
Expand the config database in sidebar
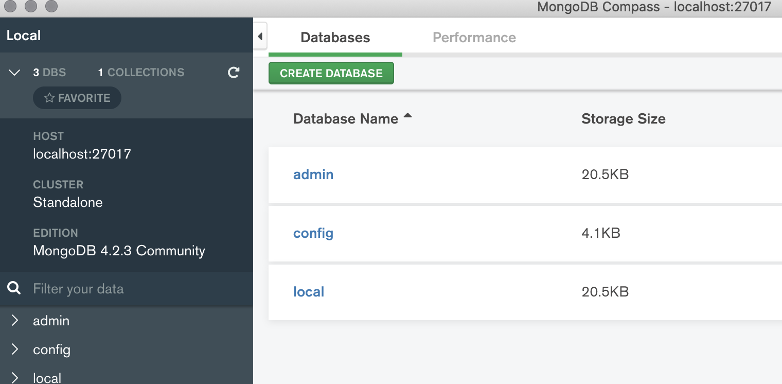[15, 350]
